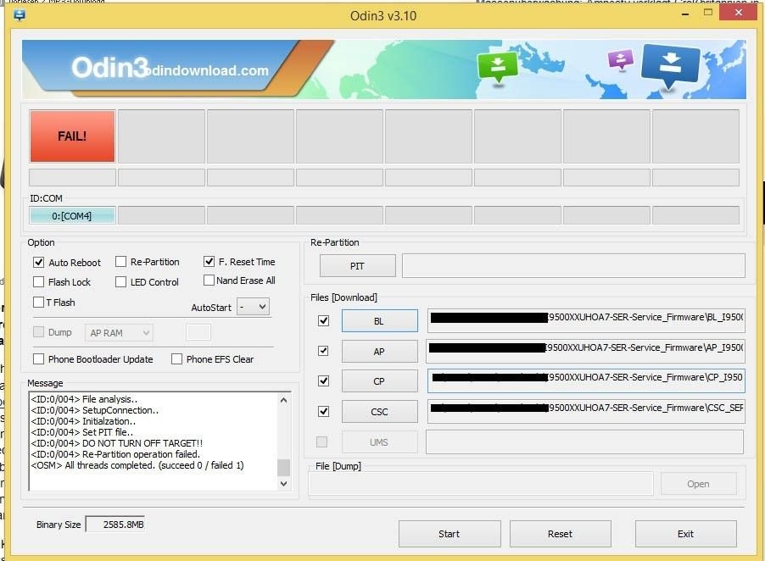Click the Message log scroll up arrow

click(283, 400)
